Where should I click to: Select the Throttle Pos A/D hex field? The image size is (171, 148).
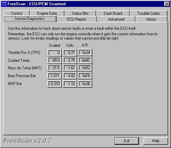(x=85, y=53)
